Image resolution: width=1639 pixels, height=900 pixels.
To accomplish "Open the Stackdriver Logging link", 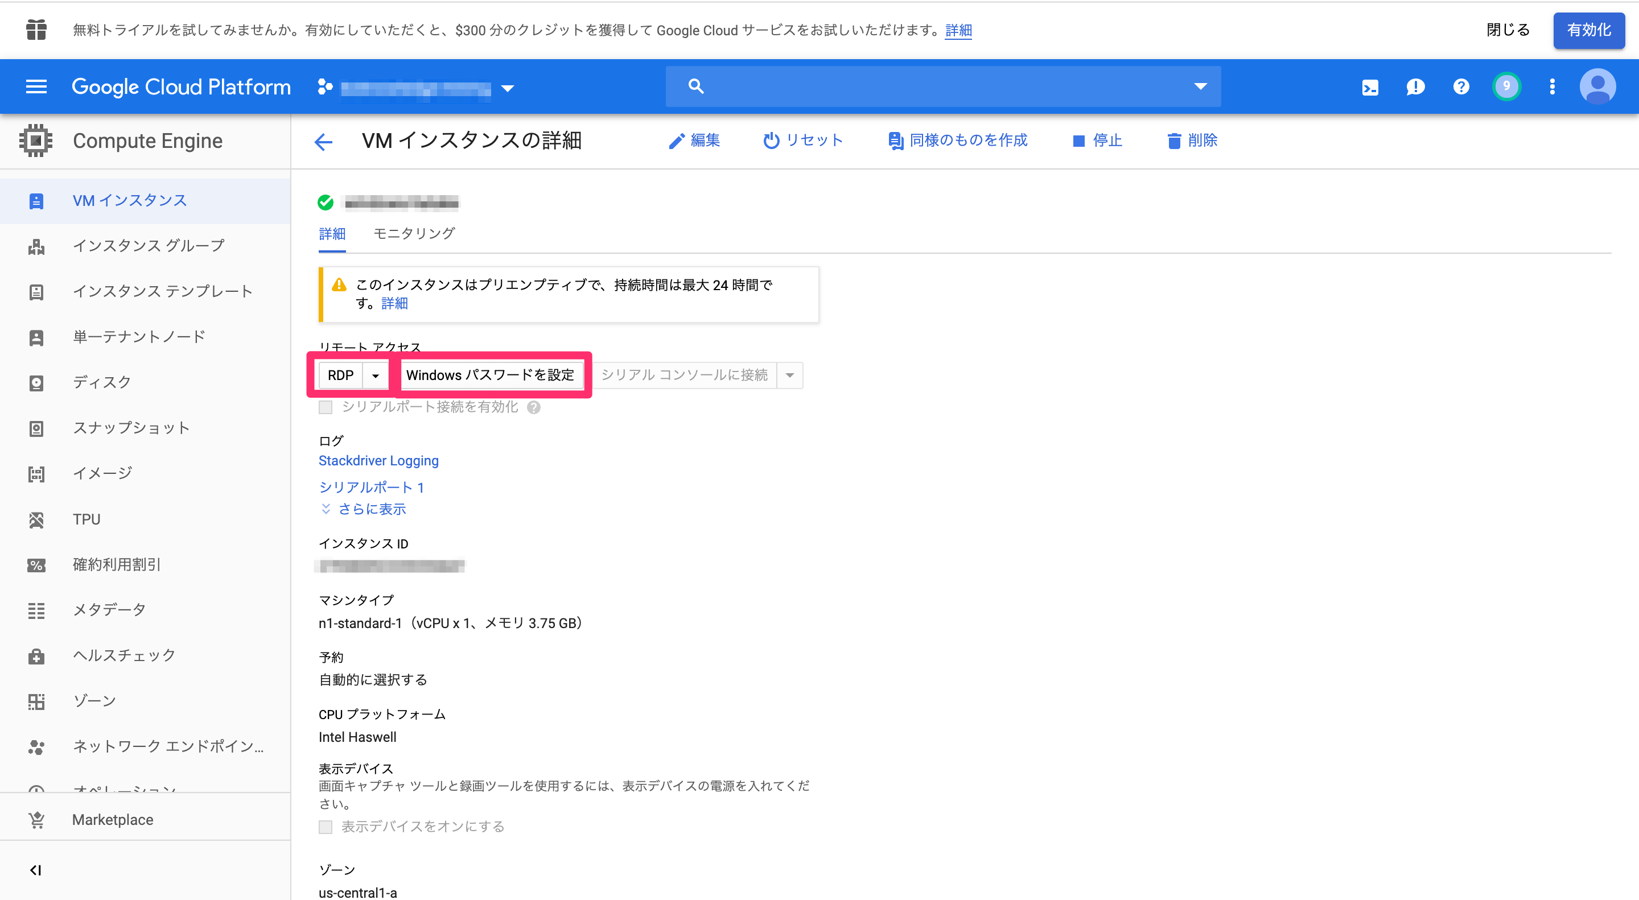I will (x=378, y=460).
